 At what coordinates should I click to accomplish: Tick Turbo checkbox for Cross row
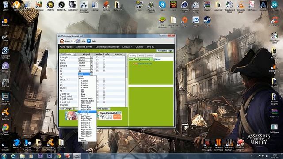[x=104, y=63]
